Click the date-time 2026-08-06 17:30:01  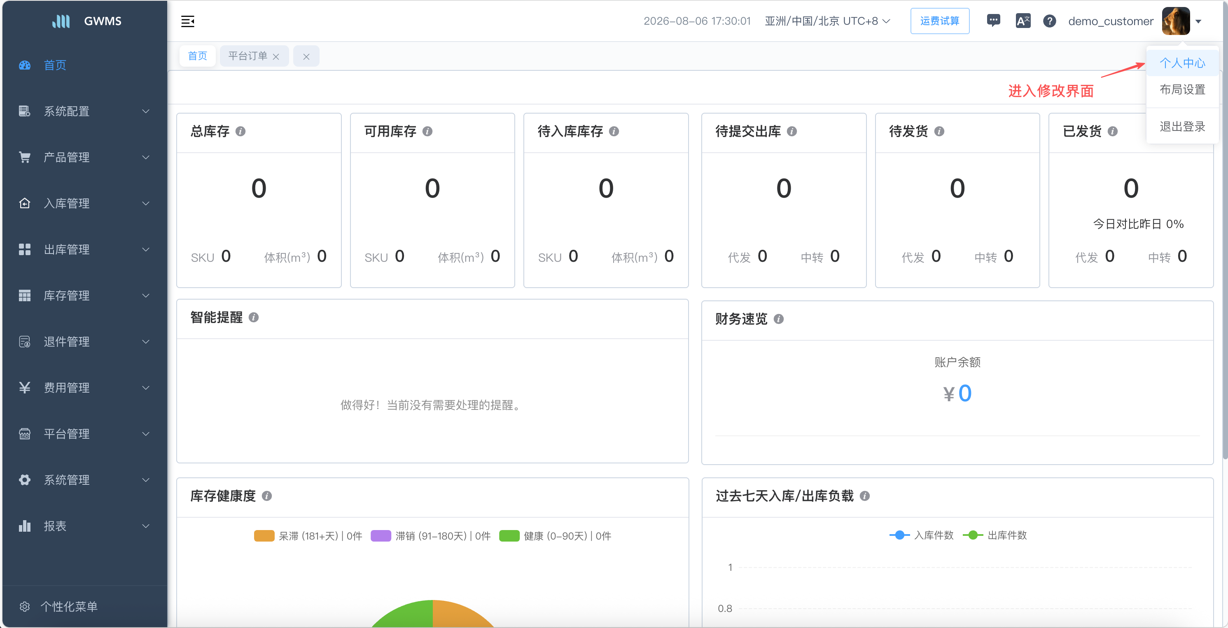coord(697,21)
